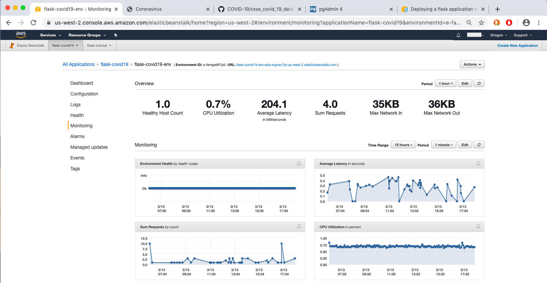Set alarm bell on Average Latency graph
547x283 pixels.
478,163
